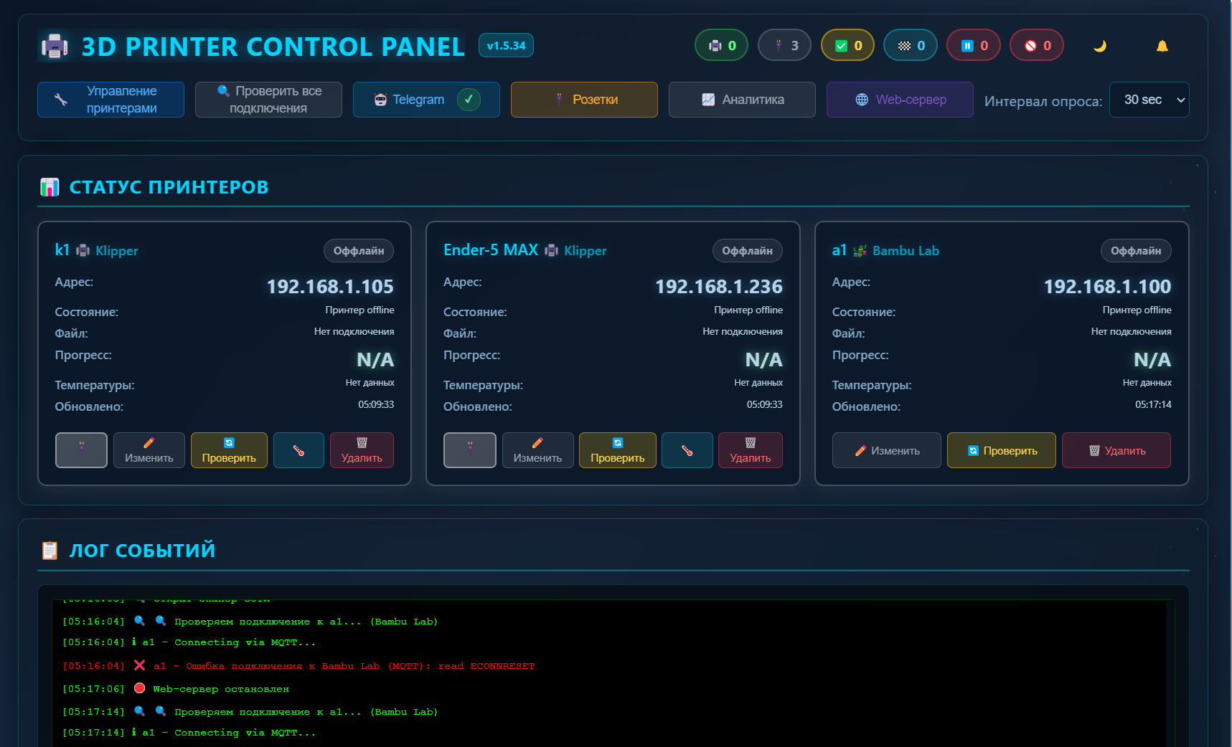This screenshot has height=747, width=1232.
Task: Click the blocked (ban) status badge
Action: (1036, 44)
